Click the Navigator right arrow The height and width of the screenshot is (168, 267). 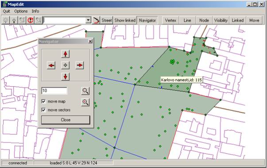[80, 65]
